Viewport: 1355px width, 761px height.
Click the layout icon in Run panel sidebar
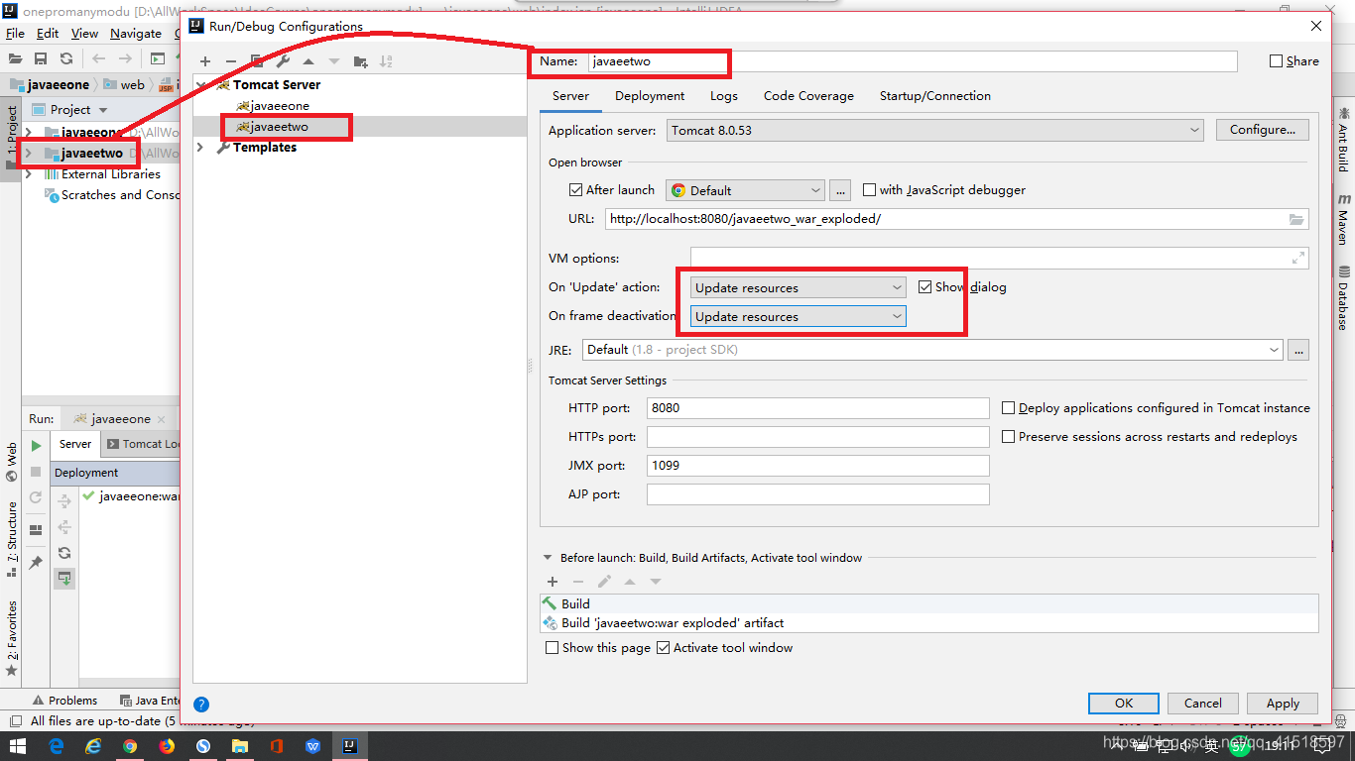36,530
